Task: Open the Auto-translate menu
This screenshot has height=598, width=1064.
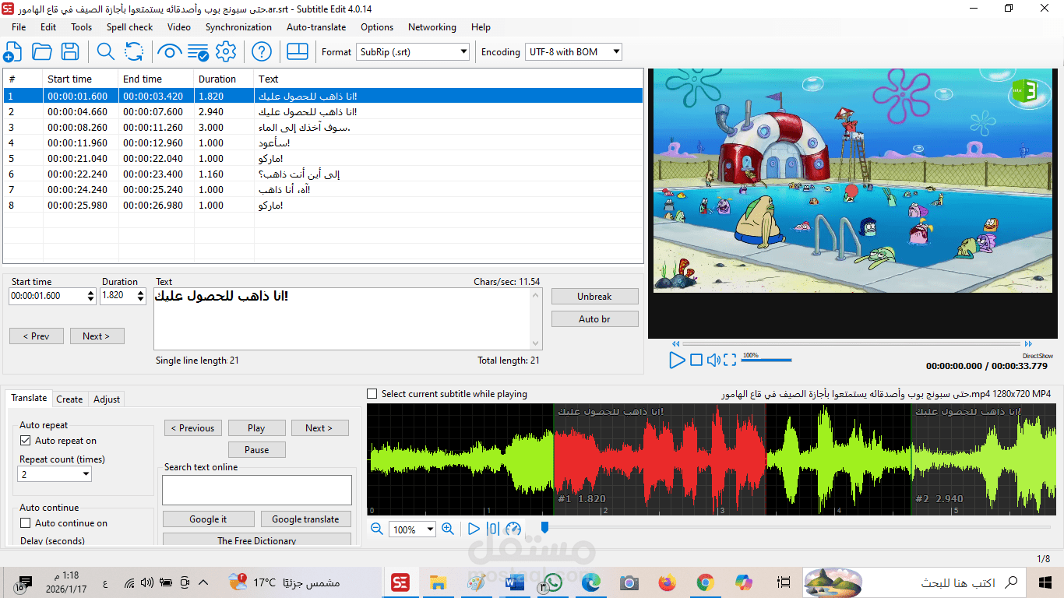Action: tap(316, 26)
